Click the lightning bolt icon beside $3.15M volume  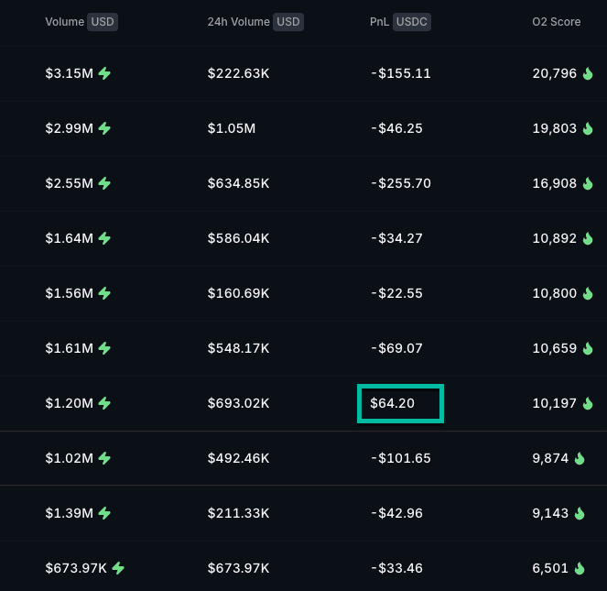pyautogui.click(x=104, y=73)
